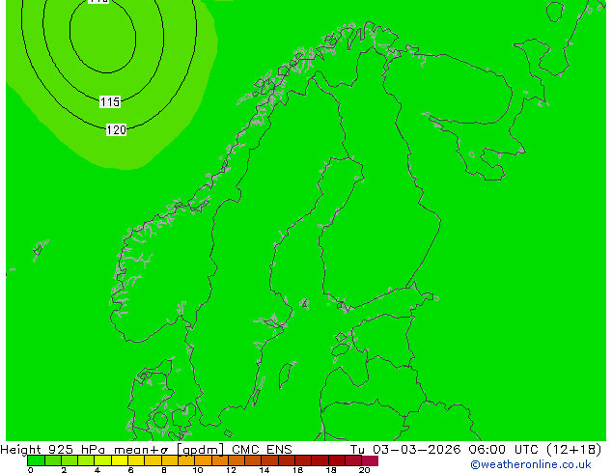This screenshot has height=473, width=612.
Task: Select the dark orange swatch starting at tick 12
Action: pos(236,460)
